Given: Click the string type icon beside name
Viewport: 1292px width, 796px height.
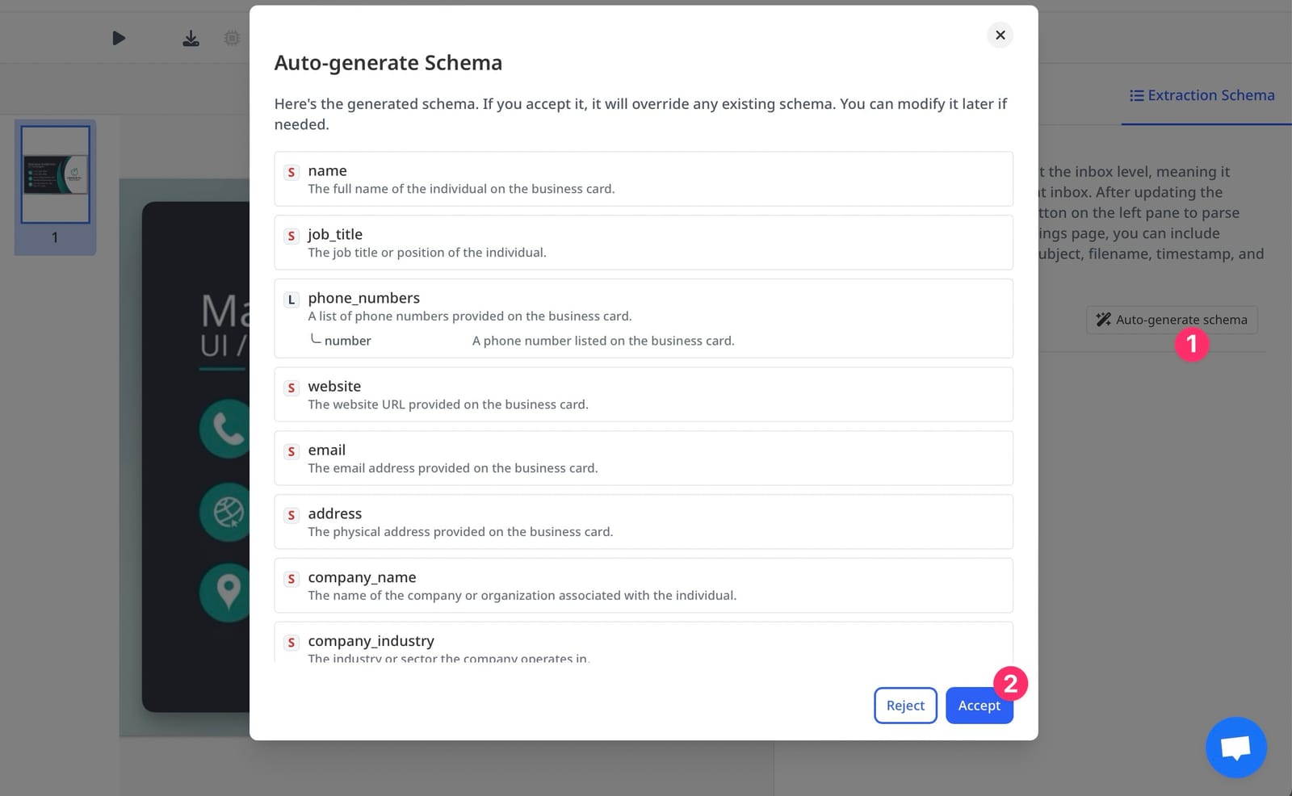Looking at the screenshot, I should point(292,172).
